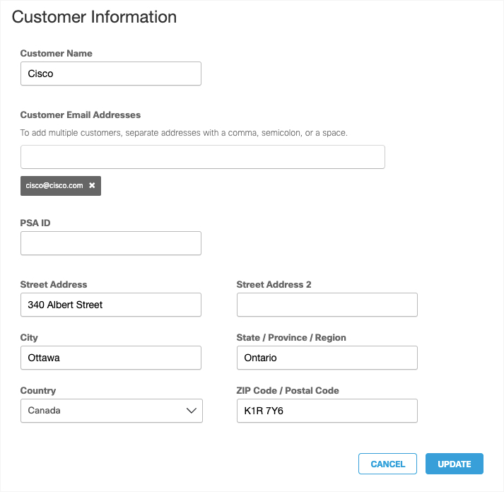Click the ZIP Code / Postal Code field
Viewport: 504px width, 492px height.
tap(327, 411)
